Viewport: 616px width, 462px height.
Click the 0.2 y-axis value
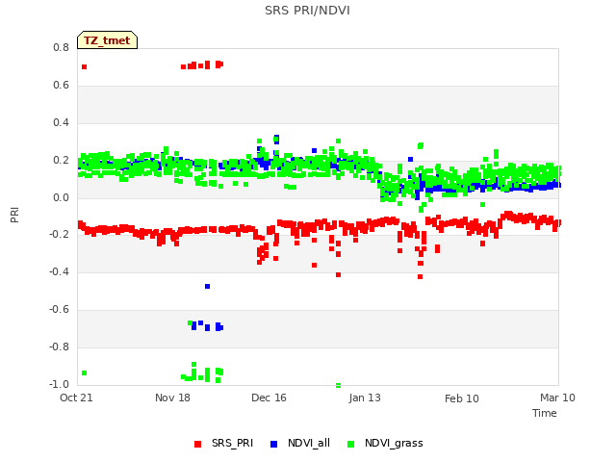[x=61, y=161]
